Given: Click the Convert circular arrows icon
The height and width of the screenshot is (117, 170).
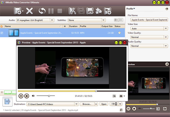Looking at the screenshot, I should tap(42, 11).
